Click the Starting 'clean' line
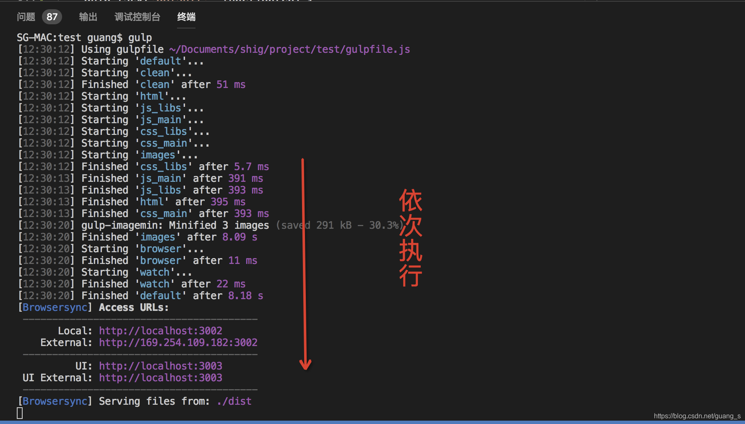The height and width of the screenshot is (424, 745). [105, 73]
